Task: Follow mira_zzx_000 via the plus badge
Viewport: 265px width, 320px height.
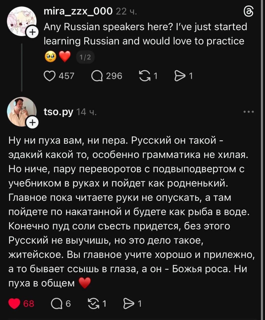Action: pos(32,32)
